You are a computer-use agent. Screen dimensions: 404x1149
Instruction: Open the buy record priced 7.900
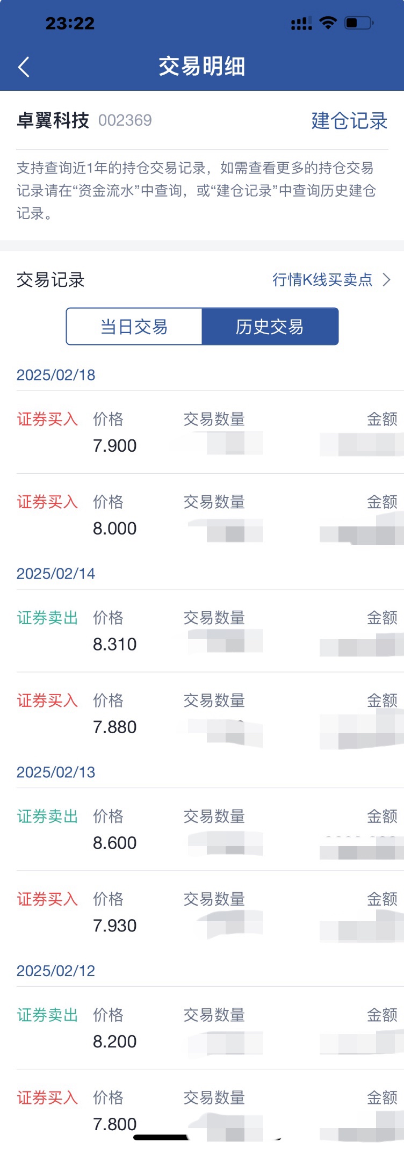[x=210, y=432]
